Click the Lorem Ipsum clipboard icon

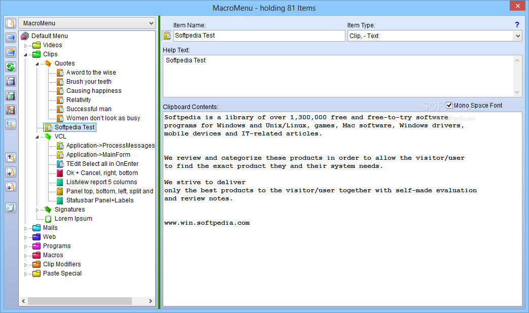click(48, 219)
